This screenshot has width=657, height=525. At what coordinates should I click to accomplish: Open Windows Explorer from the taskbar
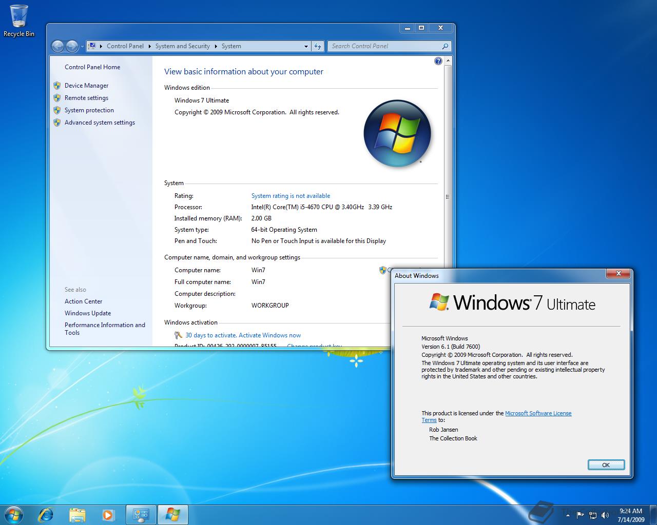(77, 515)
